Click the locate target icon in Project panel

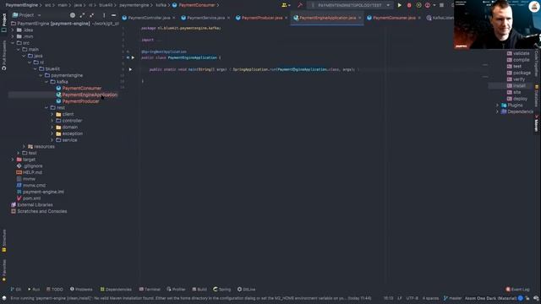[x=73, y=15]
